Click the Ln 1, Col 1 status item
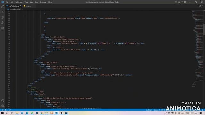The height and width of the screenshot is (115, 205). tap(149, 110)
